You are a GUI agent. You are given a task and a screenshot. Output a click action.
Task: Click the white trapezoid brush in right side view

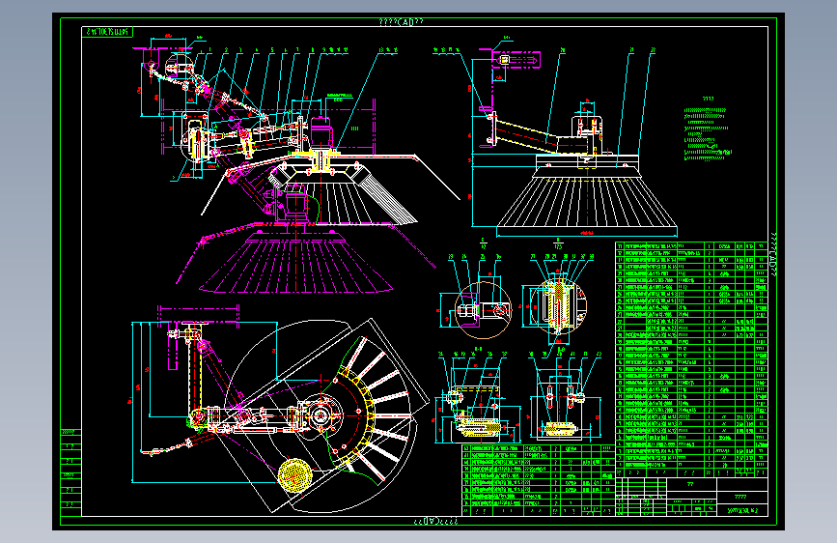[x=587, y=202]
